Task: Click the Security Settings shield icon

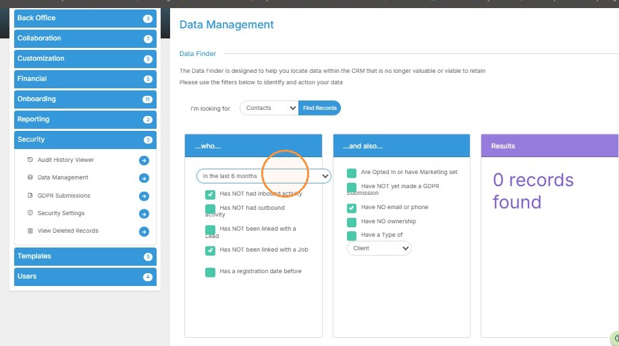Action: coord(30,212)
